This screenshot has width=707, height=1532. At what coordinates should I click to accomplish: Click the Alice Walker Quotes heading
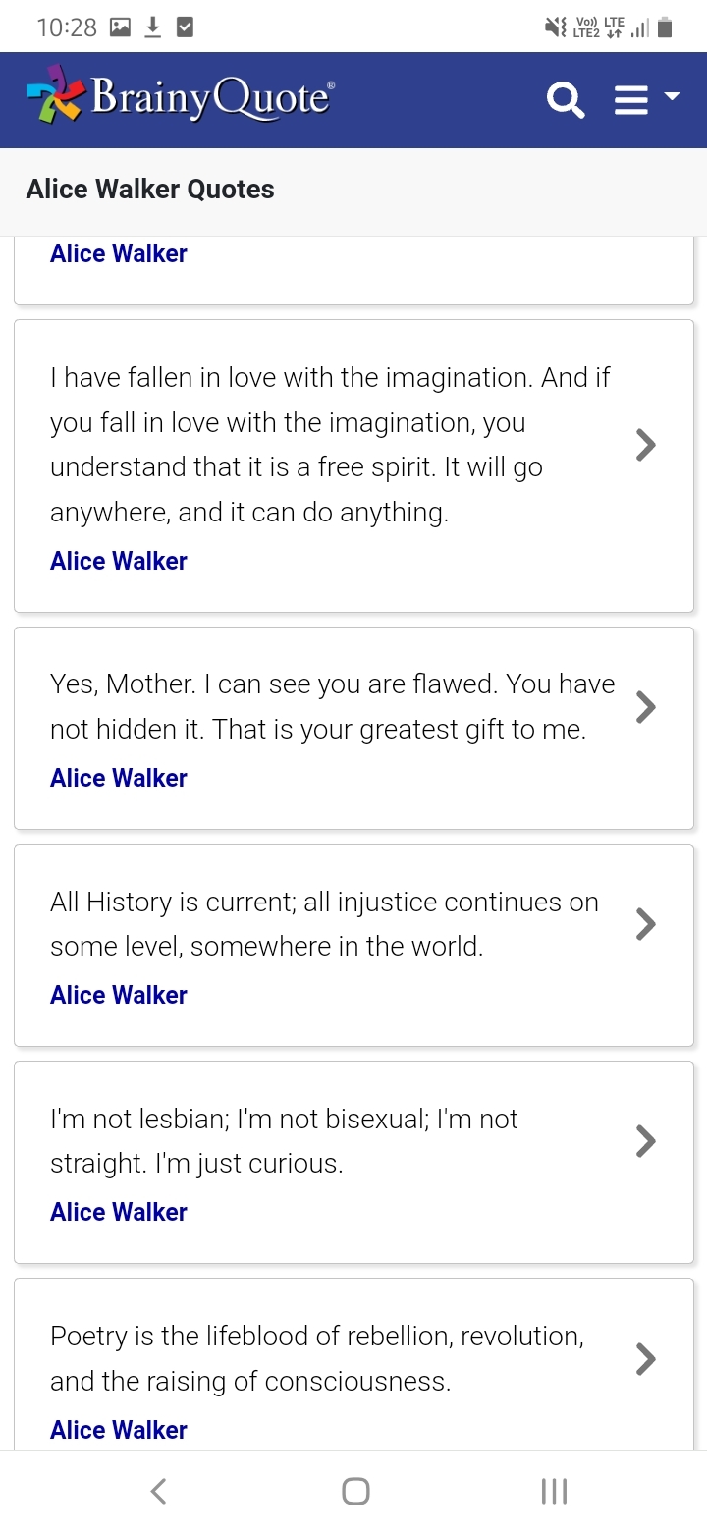(150, 190)
